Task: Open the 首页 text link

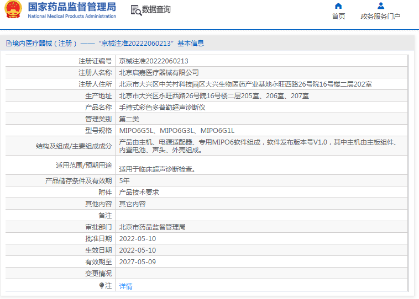Action: click(338, 17)
